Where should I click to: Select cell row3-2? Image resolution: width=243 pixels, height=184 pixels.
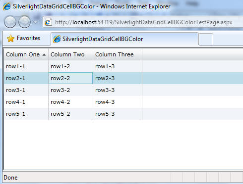pos(70,90)
